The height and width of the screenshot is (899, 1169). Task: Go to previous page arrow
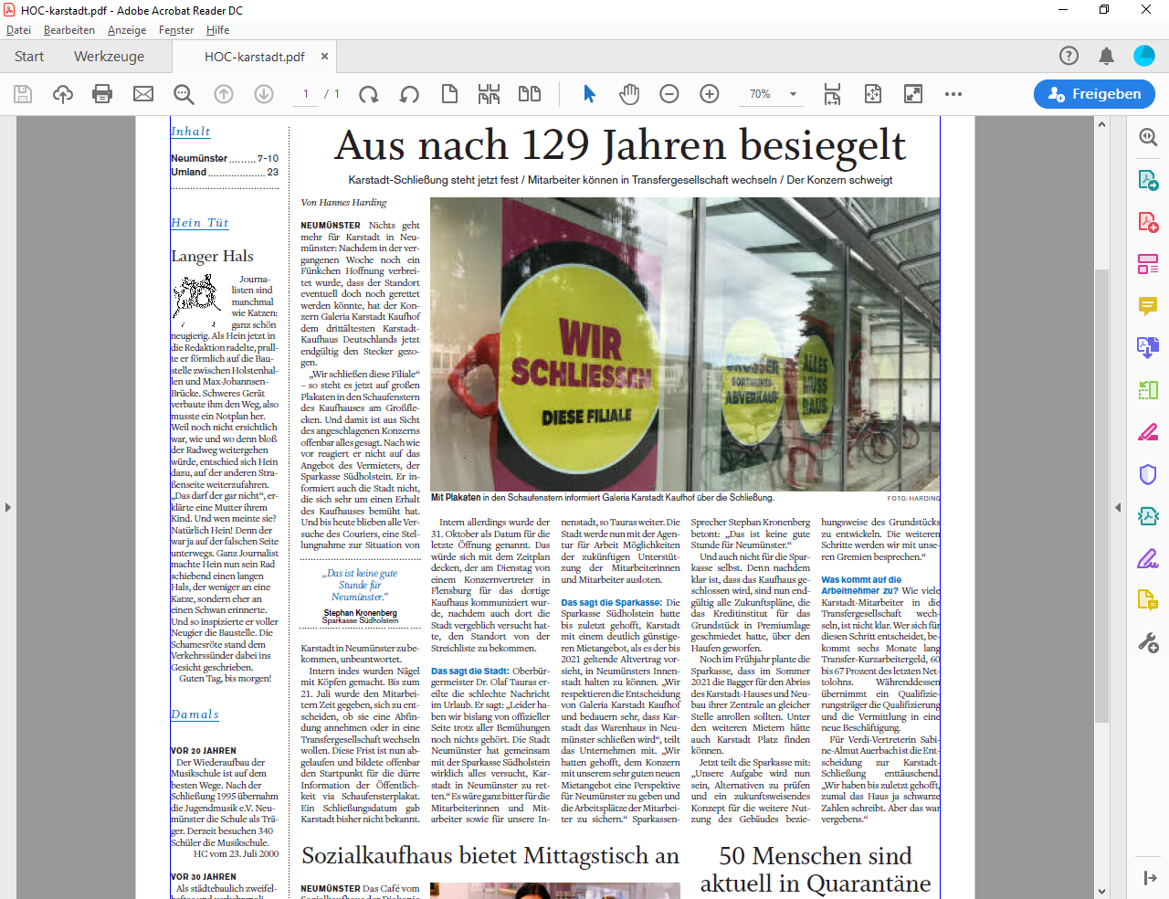point(224,94)
